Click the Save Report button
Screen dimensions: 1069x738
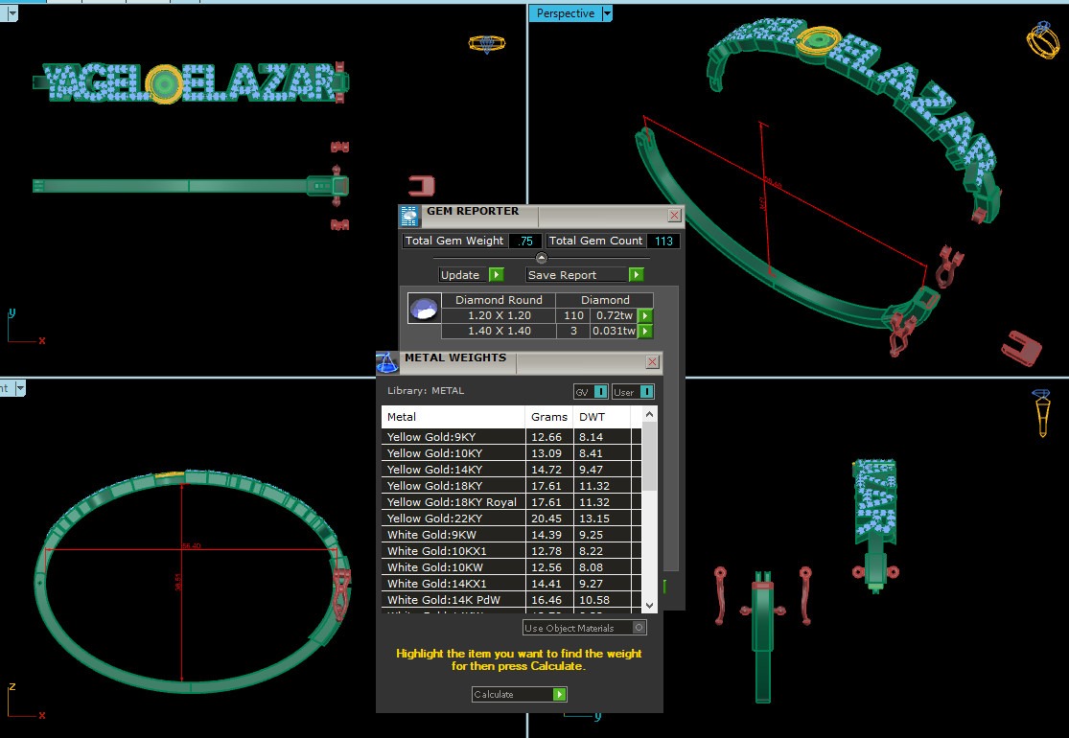tap(585, 275)
